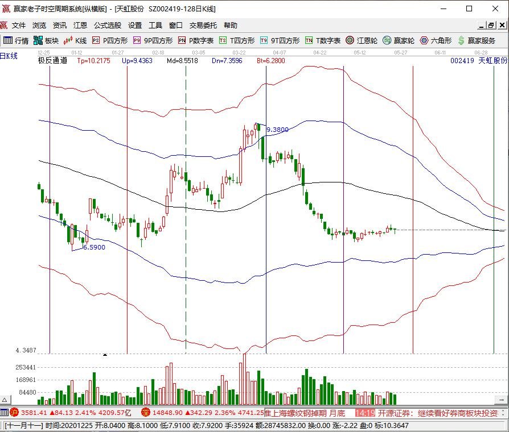Click the red 赢 app icon in menu bar
Viewport: 509px width, 432px height.
3,25
